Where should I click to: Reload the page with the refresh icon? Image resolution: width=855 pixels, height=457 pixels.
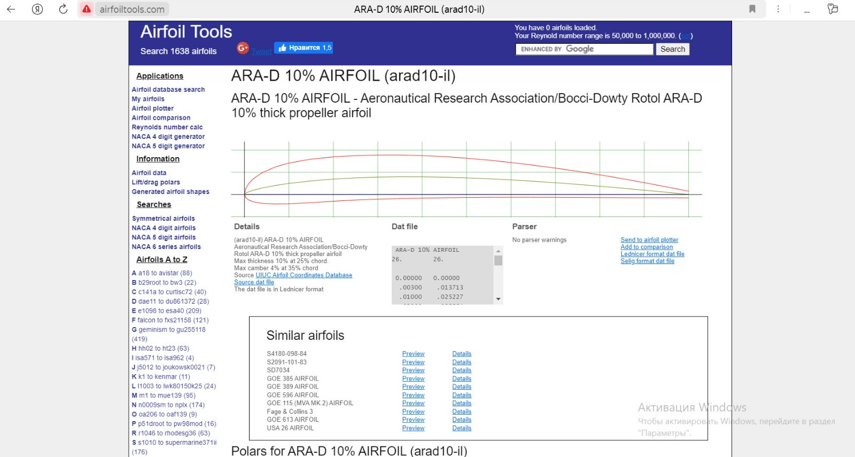click(63, 9)
